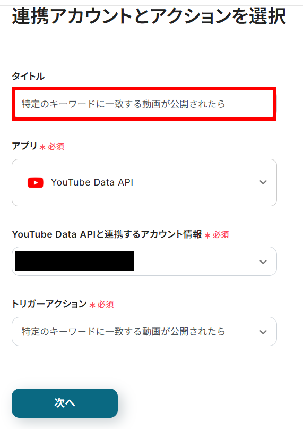The width and height of the screenshot is (303, 429).
Task: Click the YouTube Data APIと連携するアカウント情報 label
Action: (x=107, y=234)
